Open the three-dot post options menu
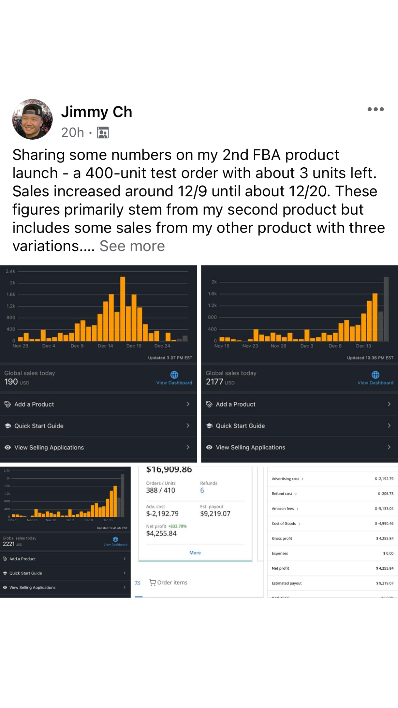 coord(376,109)
